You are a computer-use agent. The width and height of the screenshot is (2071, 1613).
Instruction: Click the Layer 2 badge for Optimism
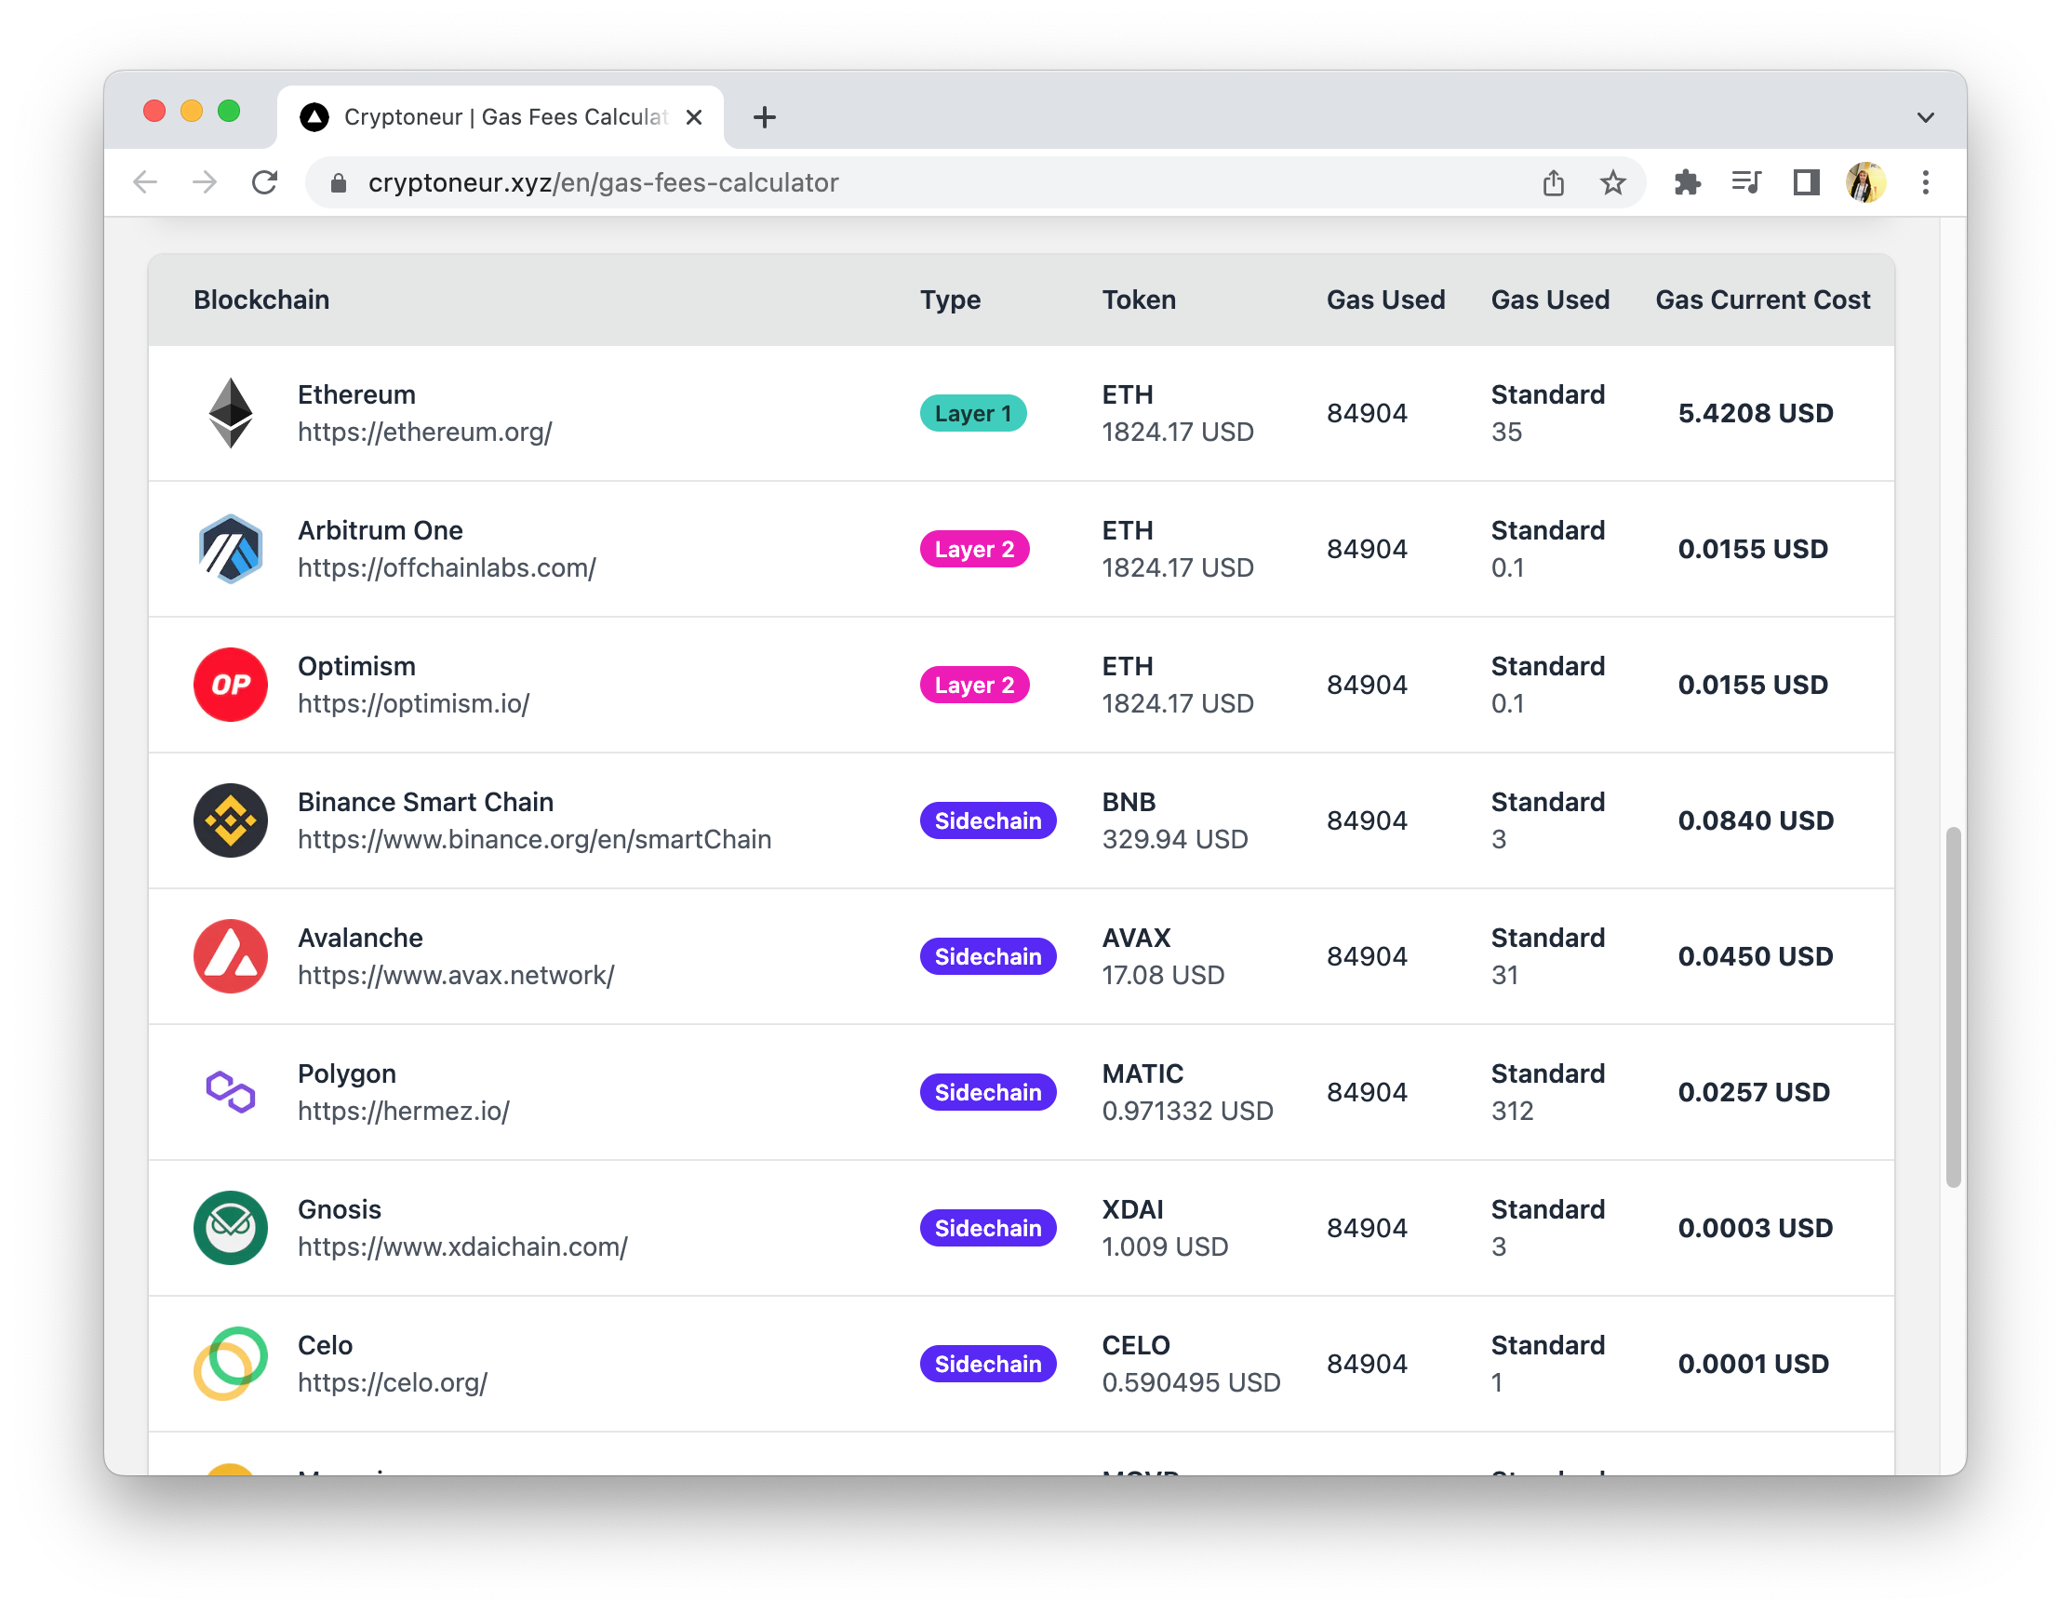974,685
